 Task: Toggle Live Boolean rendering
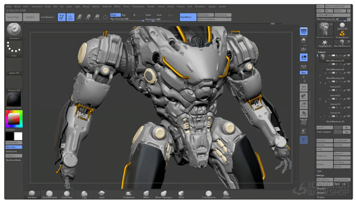47,17
